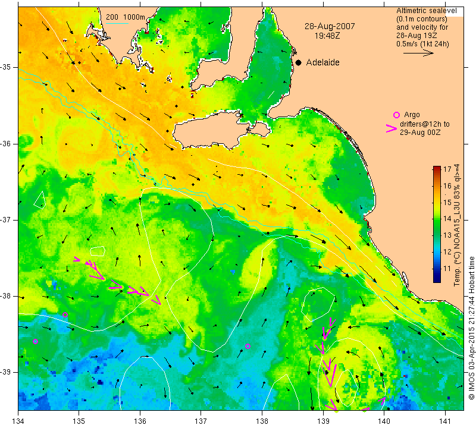Click latitude axis label '-37'

tap(6, 220)
